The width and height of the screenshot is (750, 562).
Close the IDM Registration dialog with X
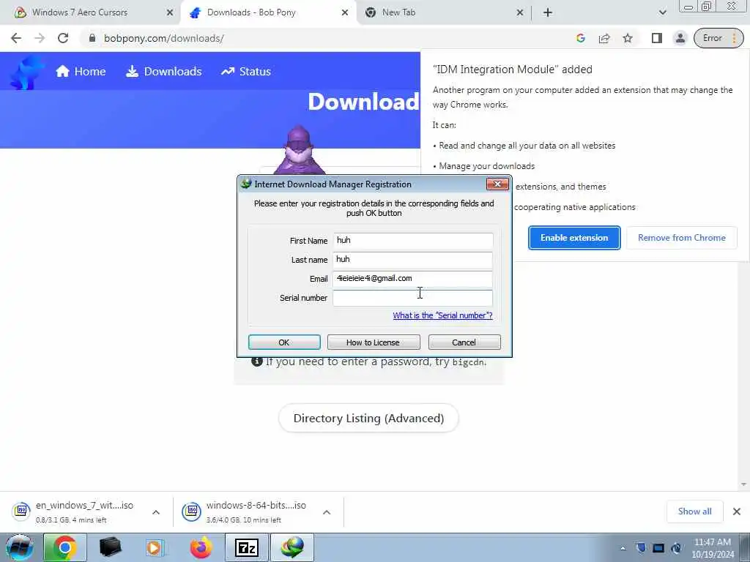pyautogui.click(x=497, y=184)
